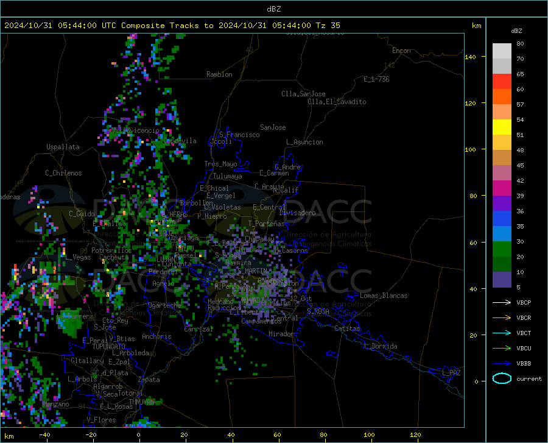Select the light blue 30-35 dBZ swatch
The width and height of the screenshot is (548, 443).
coord(502,234)
